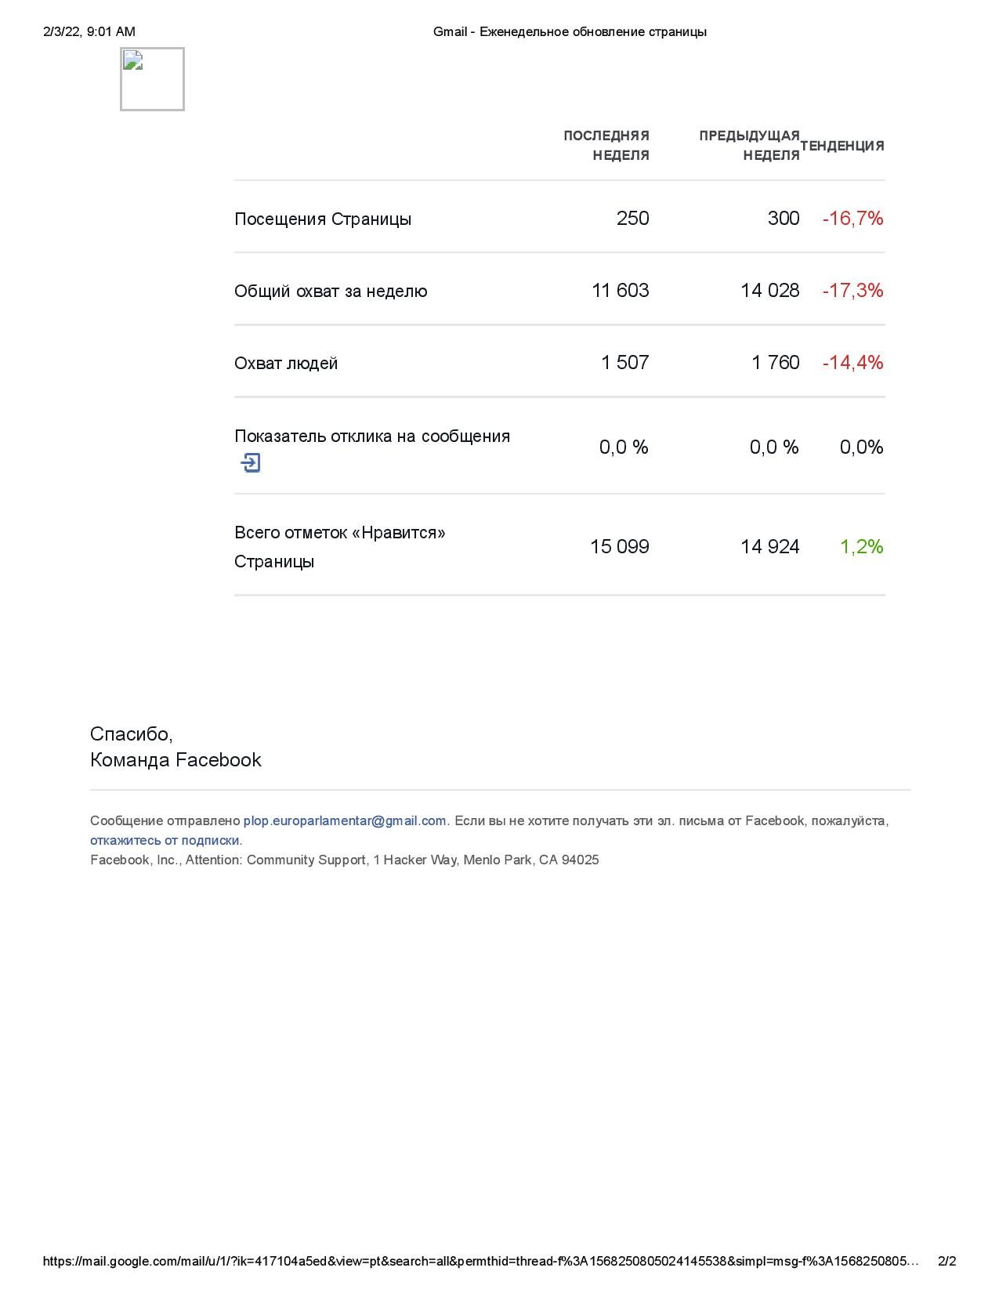
Task: Click the 'ТЕНДЕНЦИЯ' column header
Action: (842, 146)
